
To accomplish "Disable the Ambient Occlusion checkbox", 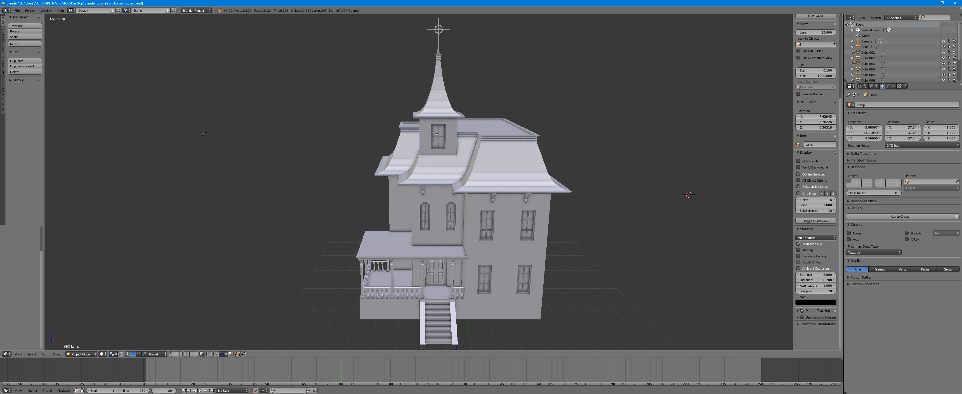I will 798,268.
